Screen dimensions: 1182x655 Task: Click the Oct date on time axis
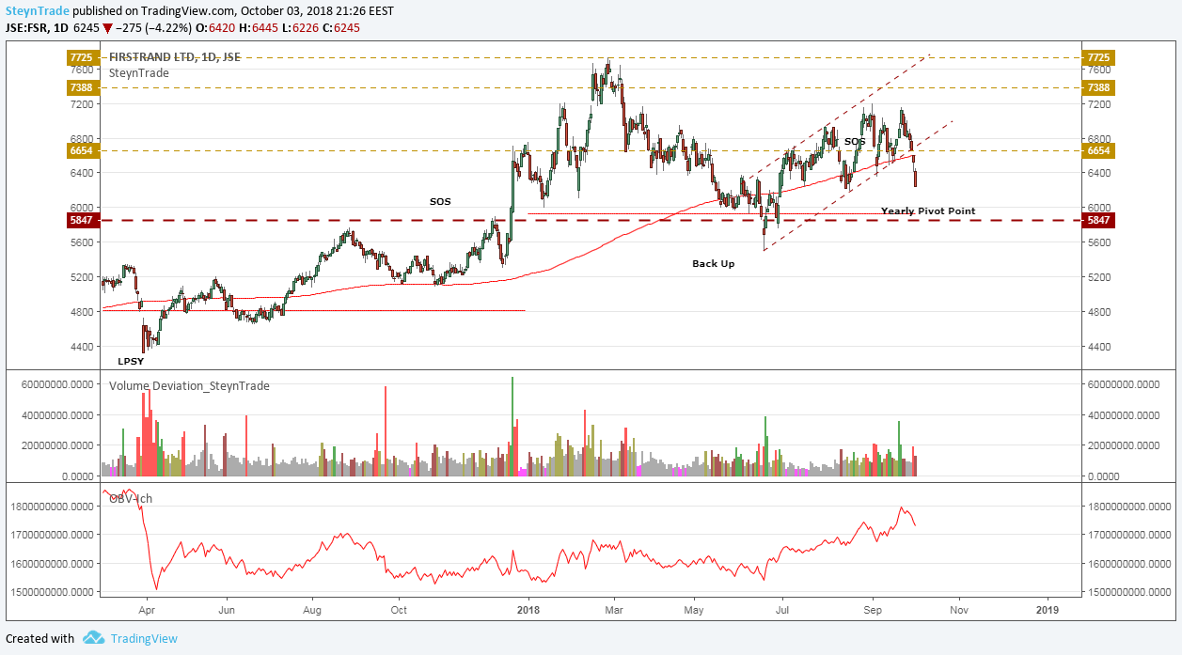click(399, 609)
